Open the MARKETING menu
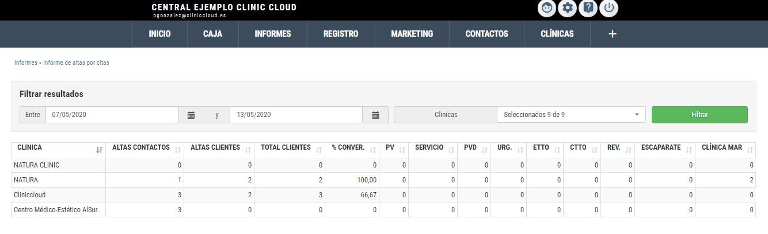This screenshot has height=234, width=768. pos(412,34)
